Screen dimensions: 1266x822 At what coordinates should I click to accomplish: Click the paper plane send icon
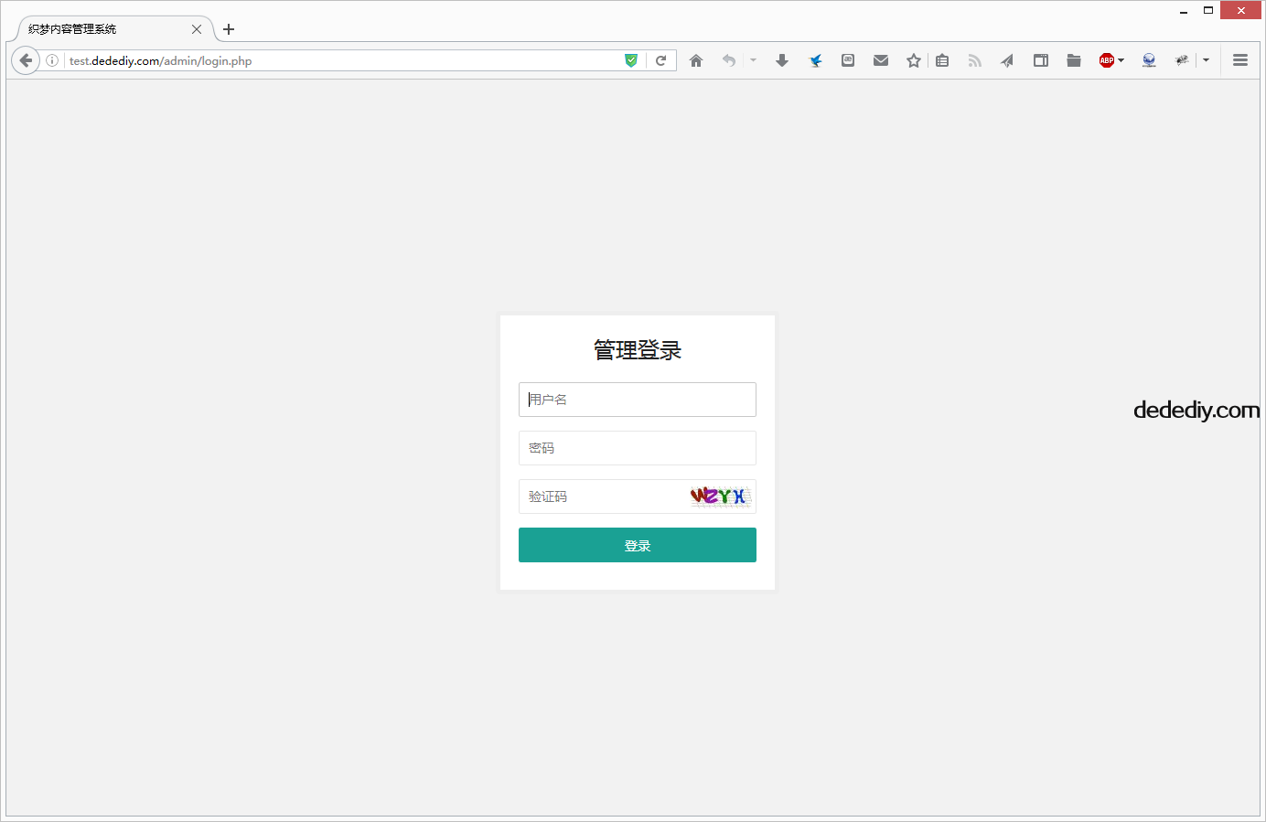click(1007, 60)
